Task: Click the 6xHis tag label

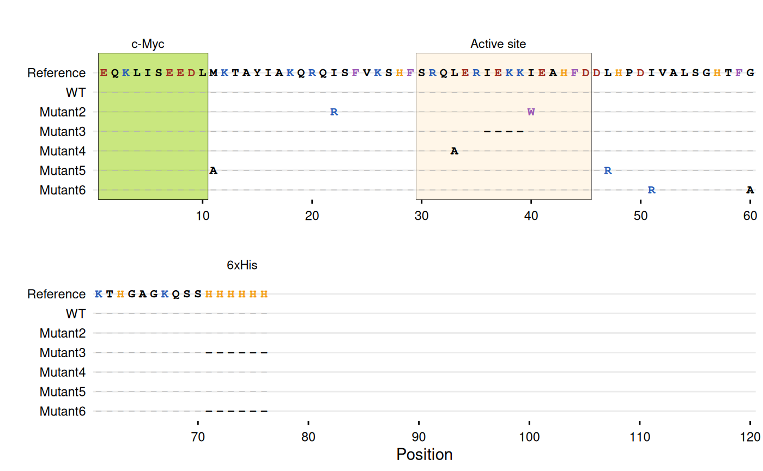Action: pos(242,266)
